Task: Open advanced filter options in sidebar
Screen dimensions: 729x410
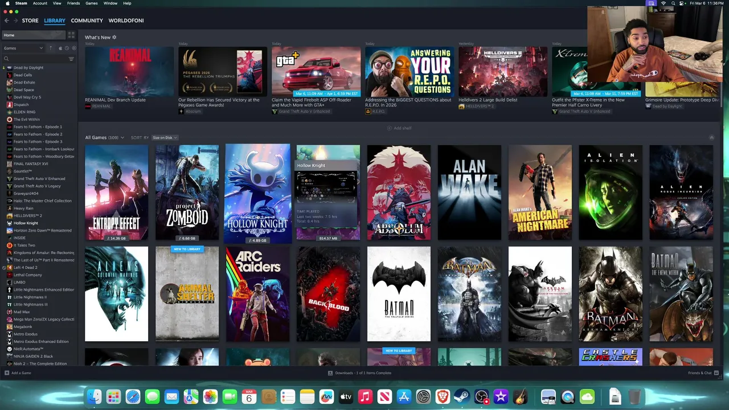Action: tap(71, 59)
